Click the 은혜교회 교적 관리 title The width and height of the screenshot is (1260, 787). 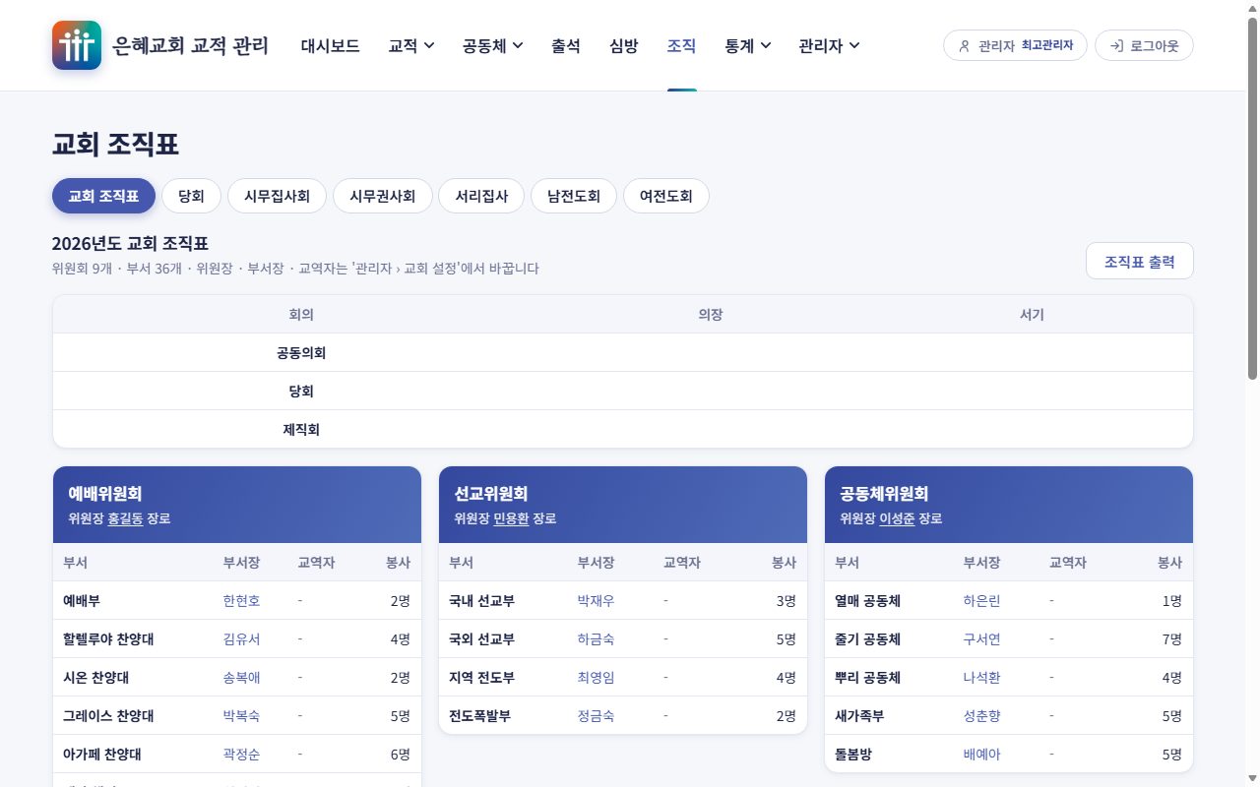point(191,45)
